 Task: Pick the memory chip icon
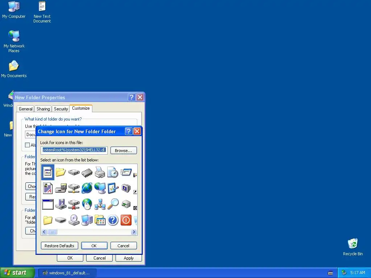tap(87, 173)
